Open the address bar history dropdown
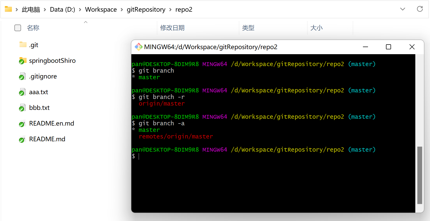This screenshot has height=221, width=430. pyautogui.click(x=402, y=9)
